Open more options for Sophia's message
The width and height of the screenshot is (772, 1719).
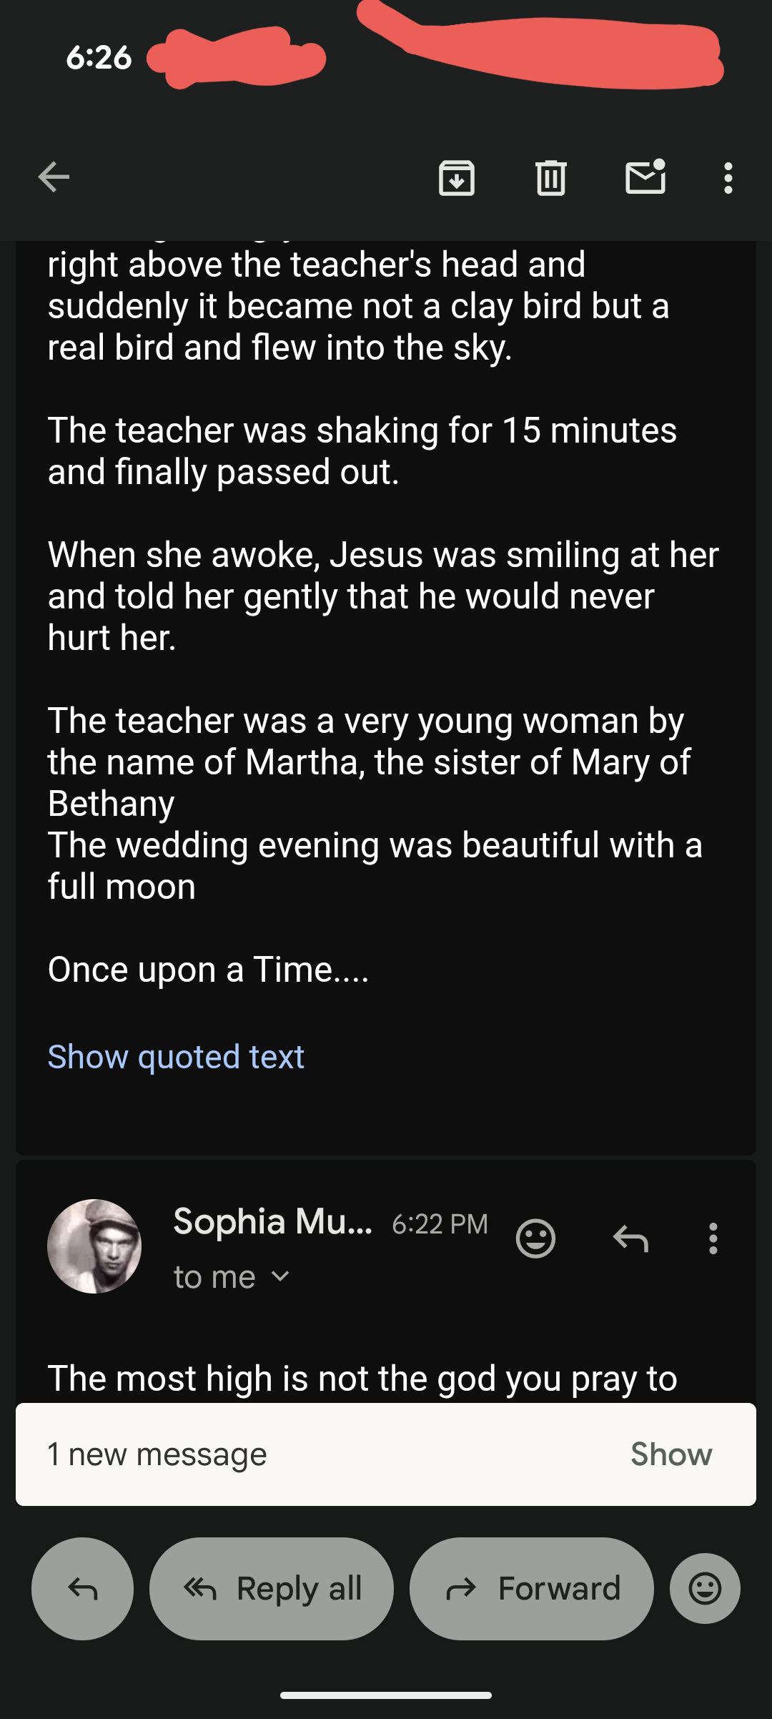coord(713,1238)
